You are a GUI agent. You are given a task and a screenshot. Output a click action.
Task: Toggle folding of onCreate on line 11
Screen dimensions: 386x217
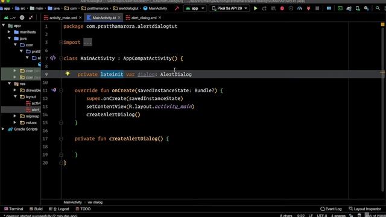pos(61,90)
